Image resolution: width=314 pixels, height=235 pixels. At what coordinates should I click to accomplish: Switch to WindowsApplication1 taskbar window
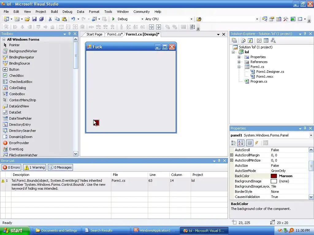click(155, 231)
